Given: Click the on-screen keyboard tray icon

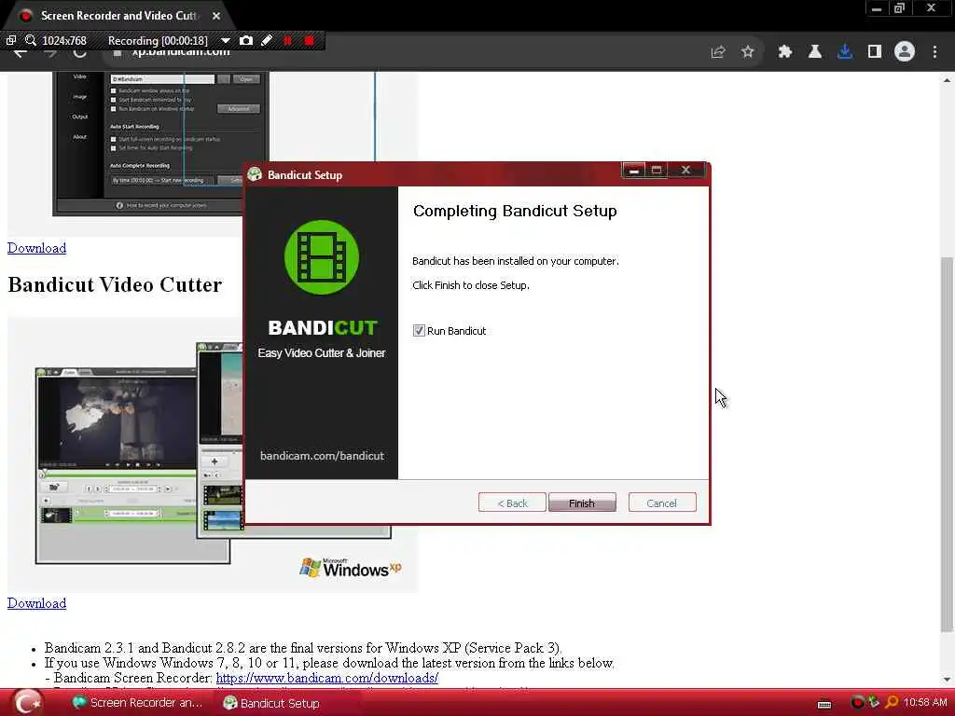Looking at the screenshot, I should point(824,704).
